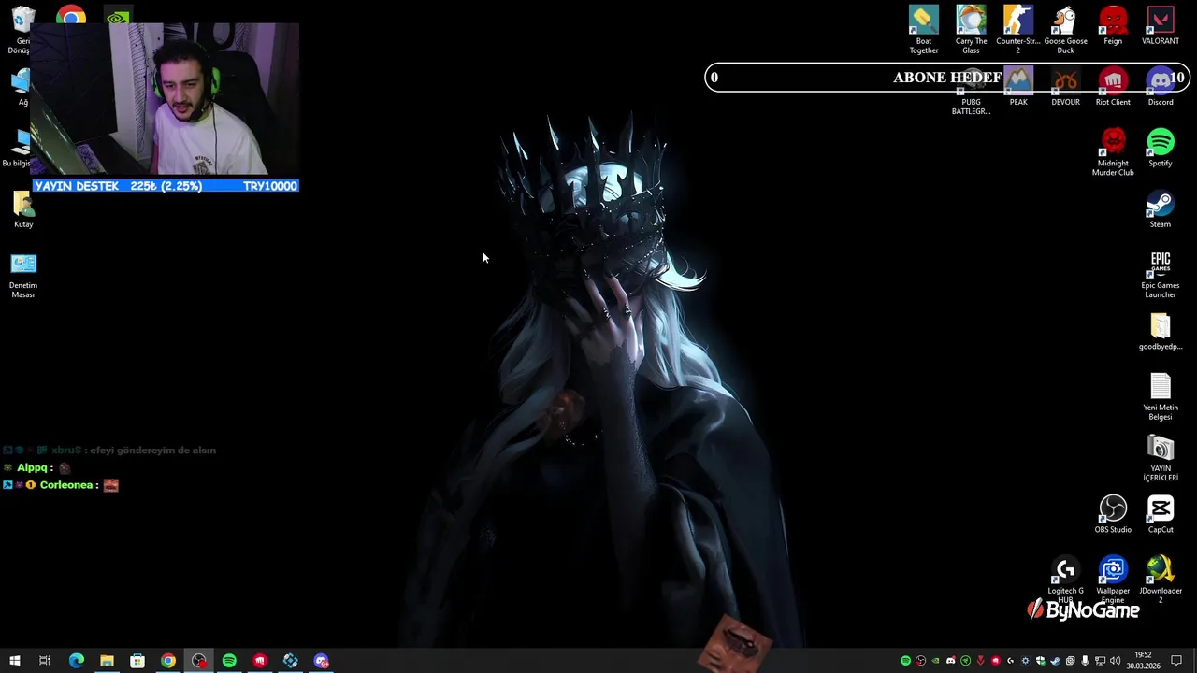The image size is (1197, 673).
Task: Select the DEVOUR desktop icon
Action: point(1065,87)
